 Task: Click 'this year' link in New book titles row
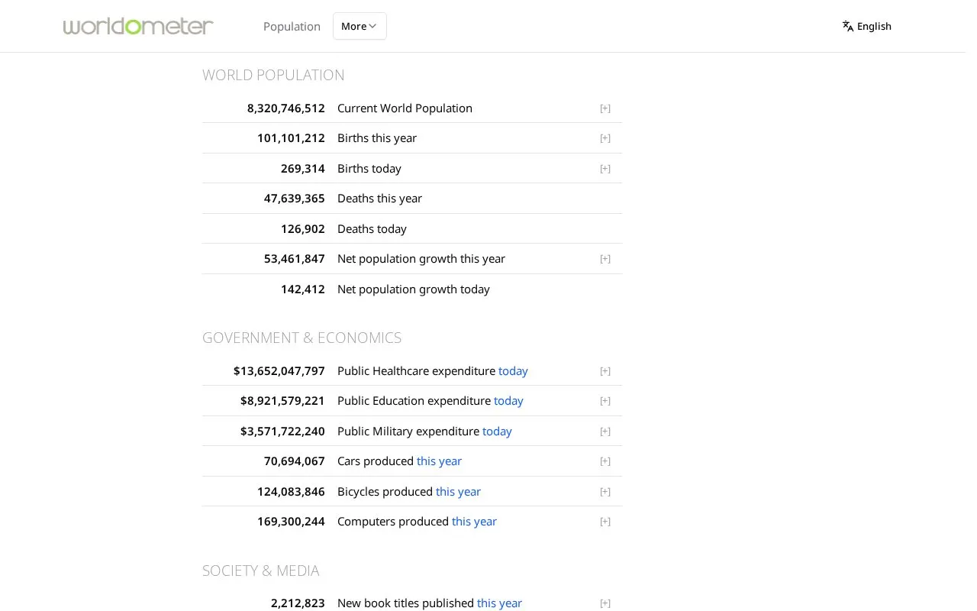[499, 603]
